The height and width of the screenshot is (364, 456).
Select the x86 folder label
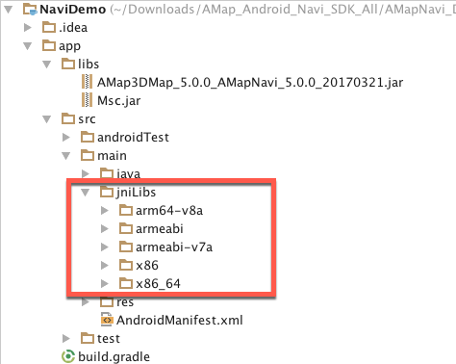[x=147, y=266]
